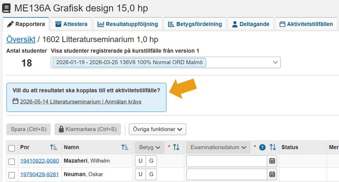Open student link 19410922-9080
The height and width of the screenshot is (182, 339).
[40, 161]
